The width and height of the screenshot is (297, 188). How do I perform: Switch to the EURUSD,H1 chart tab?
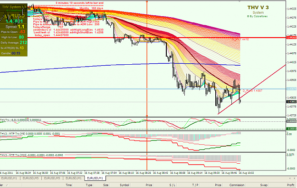[x=9, y=178]
